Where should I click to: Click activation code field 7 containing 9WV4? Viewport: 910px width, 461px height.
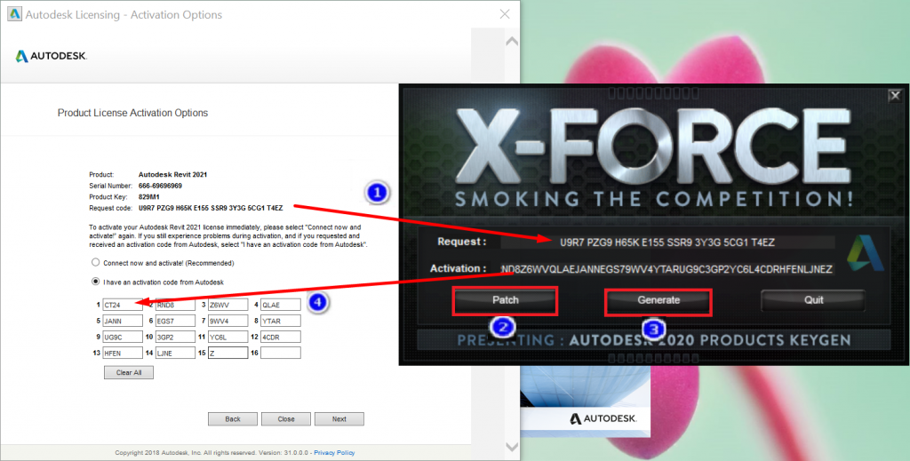228,321
